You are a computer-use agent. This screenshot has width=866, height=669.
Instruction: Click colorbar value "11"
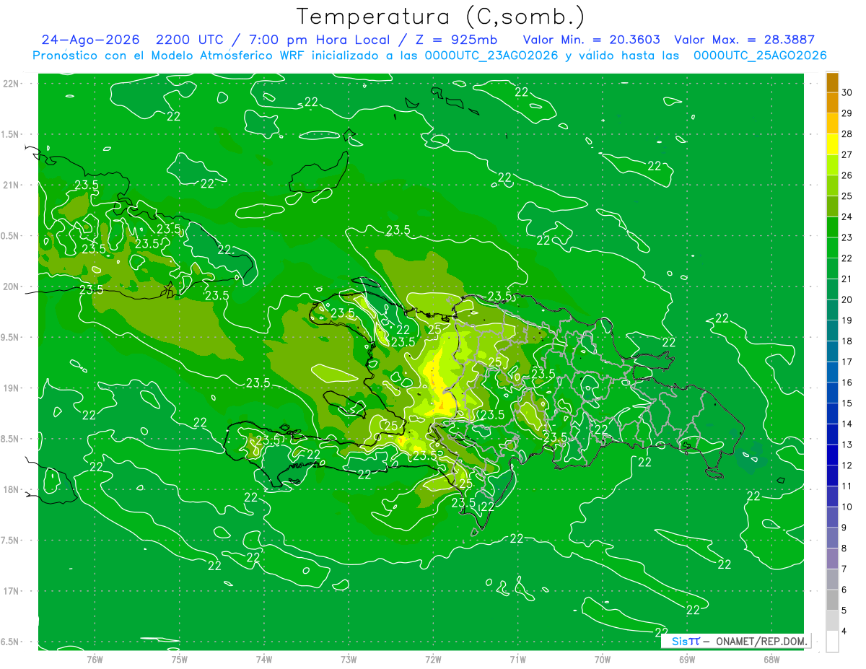(848, 486)
